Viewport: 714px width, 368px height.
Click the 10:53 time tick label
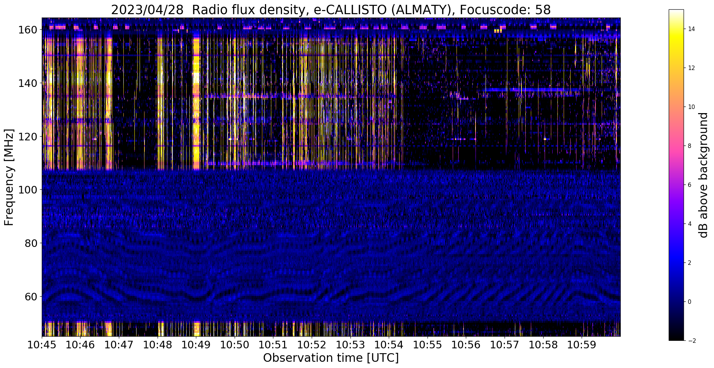click(x=350, y=345)
